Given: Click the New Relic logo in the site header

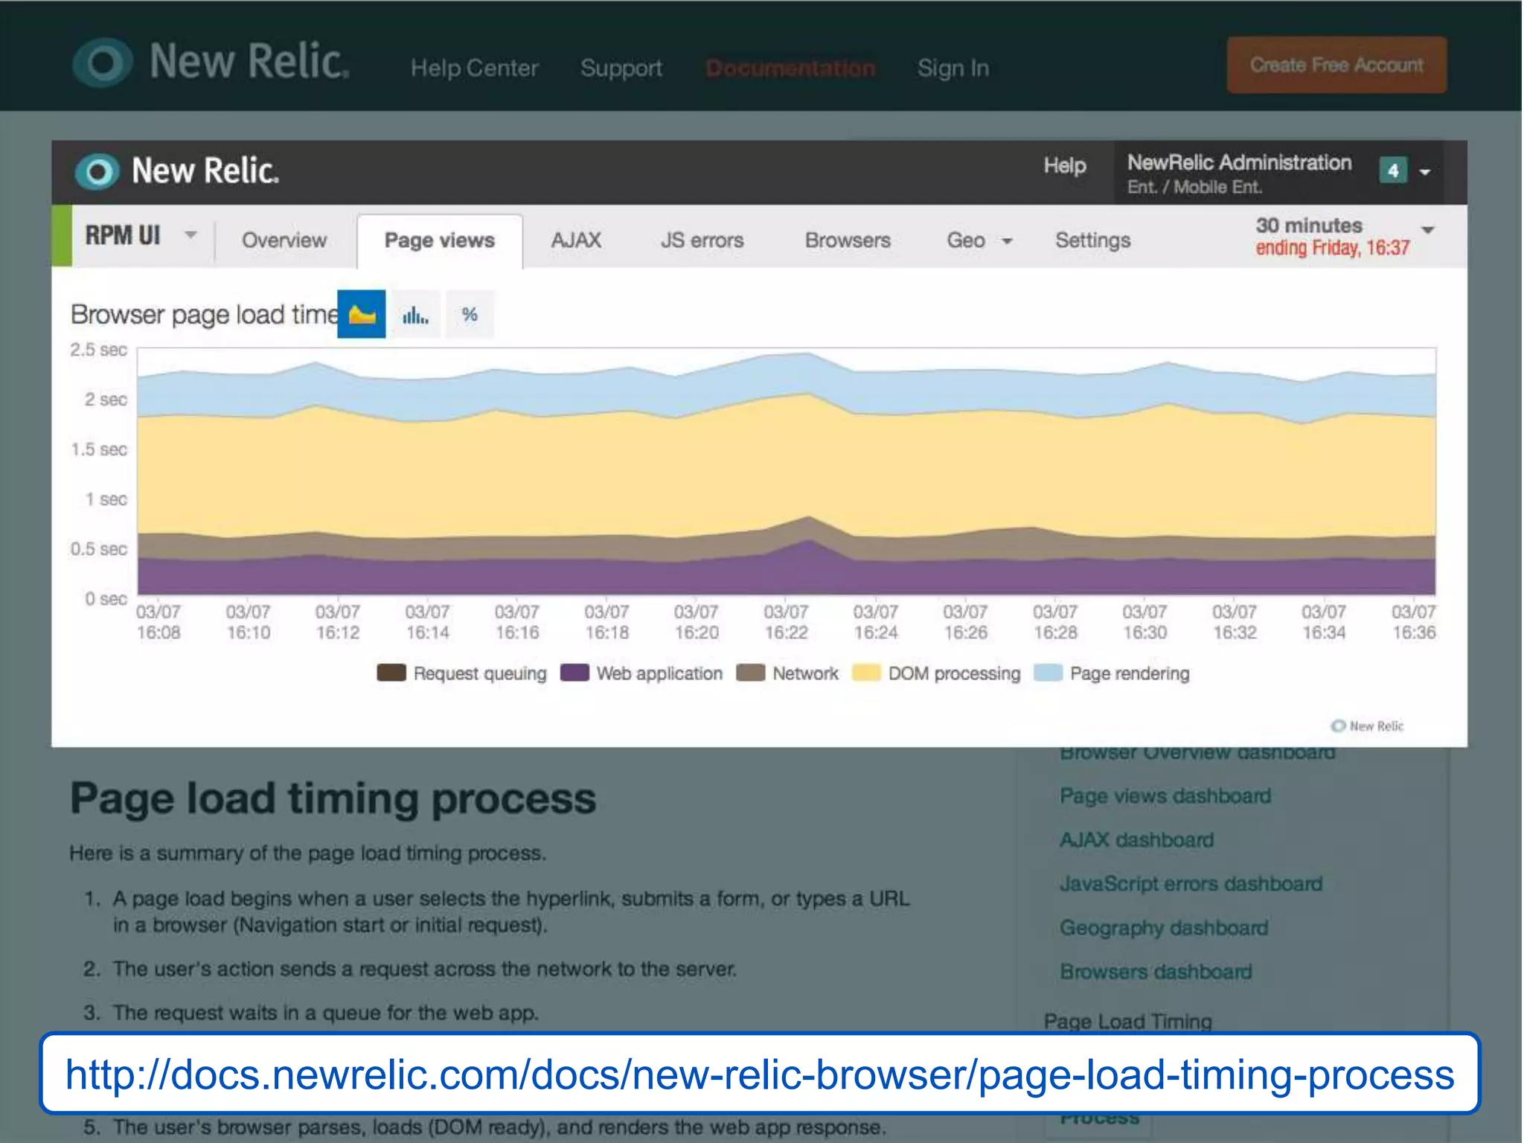Looking at the screenshot, I should pos(211,63).
